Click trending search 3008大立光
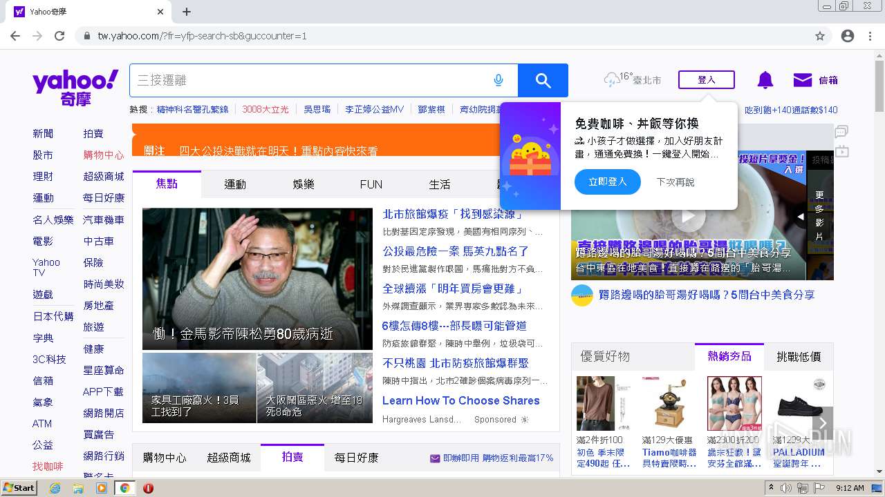This screenshot has height=497, width=885. [265, 110]
